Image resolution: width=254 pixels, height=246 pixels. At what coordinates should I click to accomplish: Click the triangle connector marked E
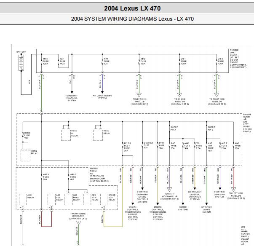(x=233, y=190)
